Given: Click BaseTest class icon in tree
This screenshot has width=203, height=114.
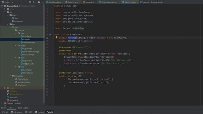Looking at the screenshot, I should pos(22,39).
